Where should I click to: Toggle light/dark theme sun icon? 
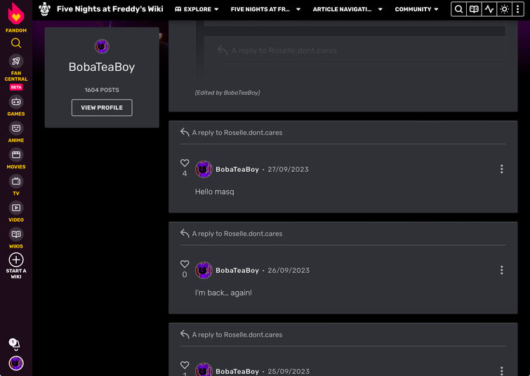point(504,9)
